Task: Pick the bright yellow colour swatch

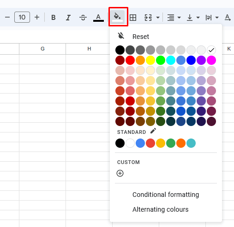Action: 150,60
